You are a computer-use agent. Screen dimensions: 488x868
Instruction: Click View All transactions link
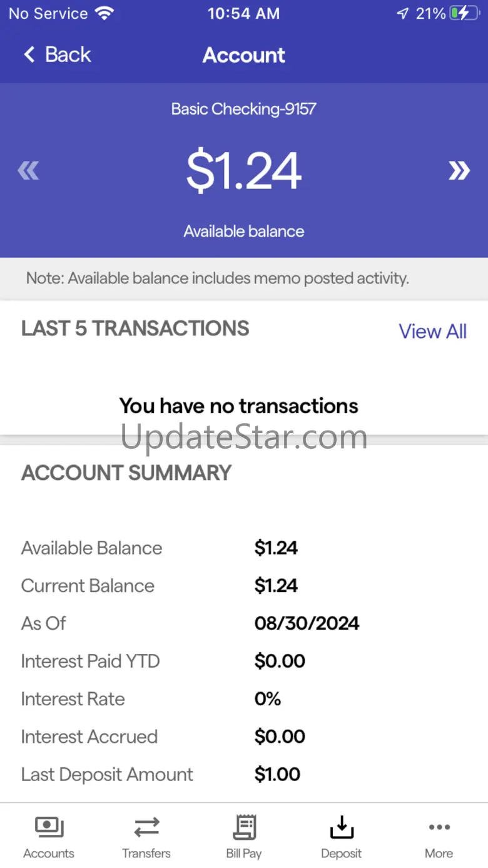pyautogui.click(x=432, y=331)
